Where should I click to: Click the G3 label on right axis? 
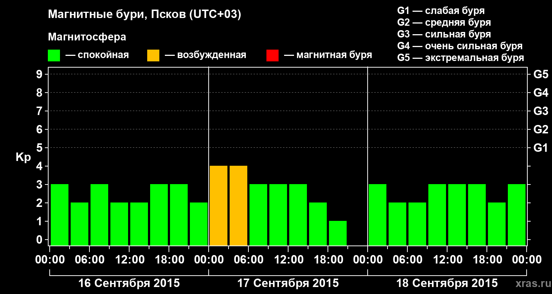click(x=541, y=111)
